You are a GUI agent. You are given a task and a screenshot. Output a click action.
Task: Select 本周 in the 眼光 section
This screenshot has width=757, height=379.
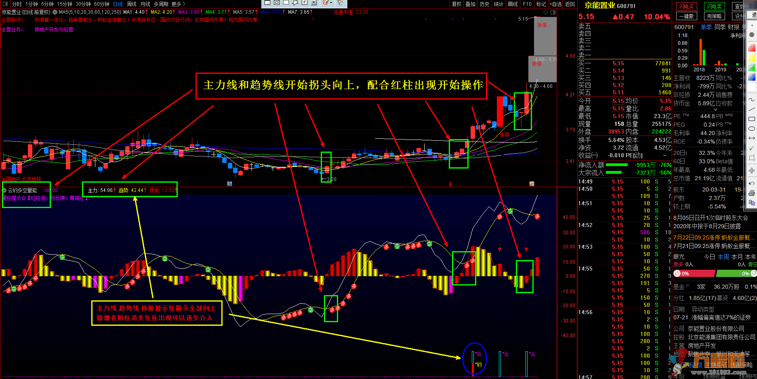pos(723,256)
